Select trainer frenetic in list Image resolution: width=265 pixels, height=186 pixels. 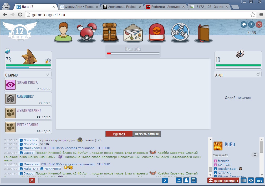tap(223, 161)
